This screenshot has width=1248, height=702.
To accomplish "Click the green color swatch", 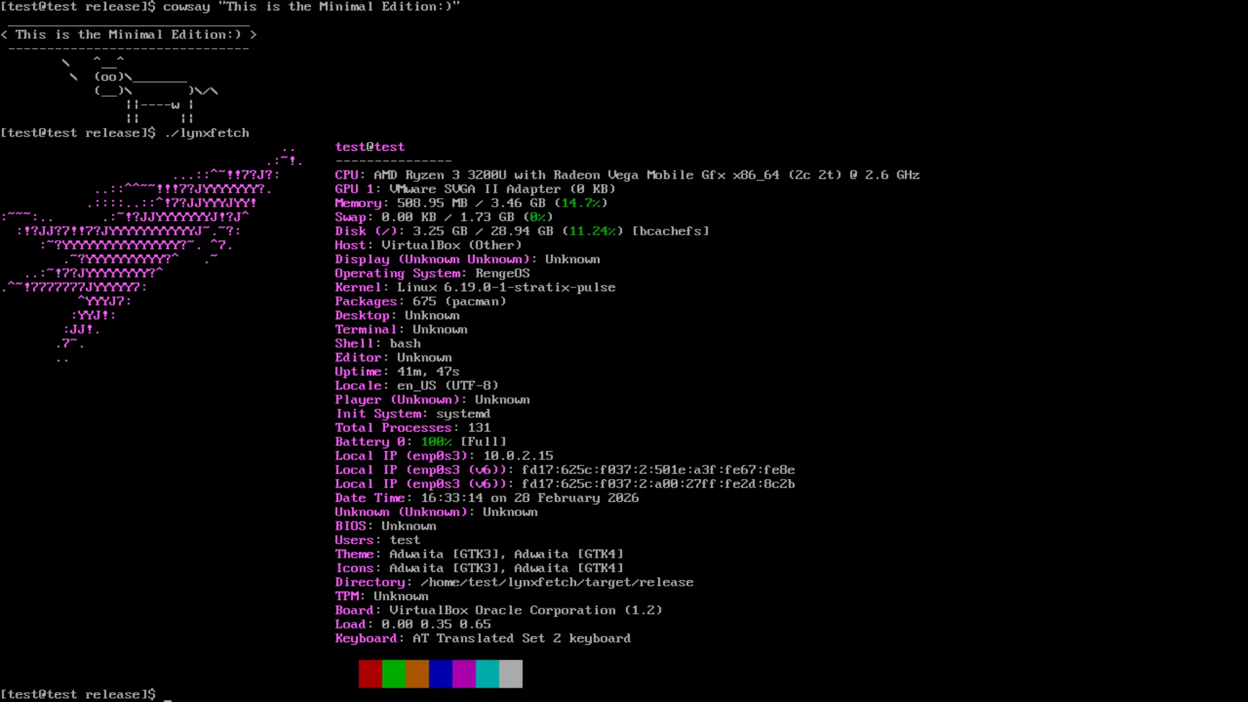I will pos(393,674).
